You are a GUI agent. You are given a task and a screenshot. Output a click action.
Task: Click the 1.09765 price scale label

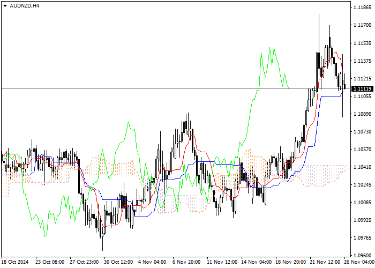tap(362, 237)
